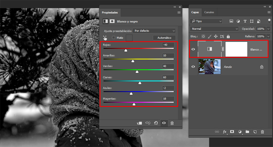Image resolution: width=273 pixels, height=147 pixels.
Task: Clip adjustment to layer below icon
Action: point(139,123)
